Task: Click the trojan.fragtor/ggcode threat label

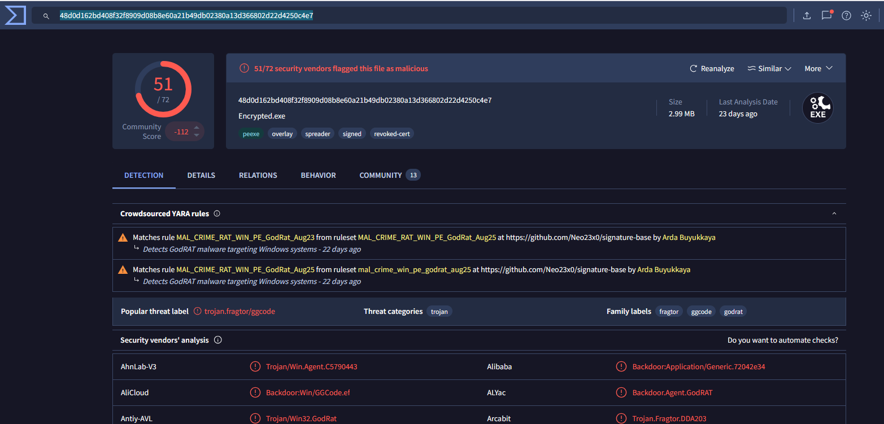Action: coord(239,311)
